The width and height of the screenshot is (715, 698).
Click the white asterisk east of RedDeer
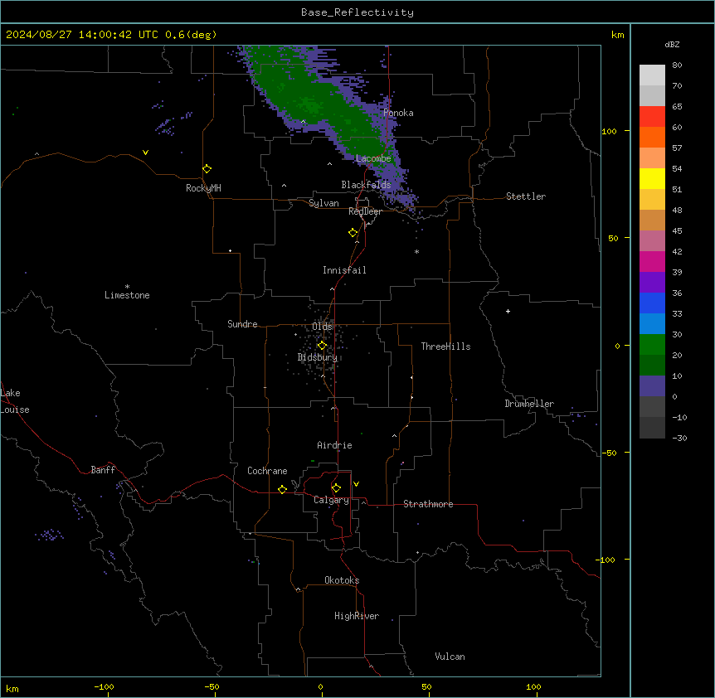coord(416,251)
